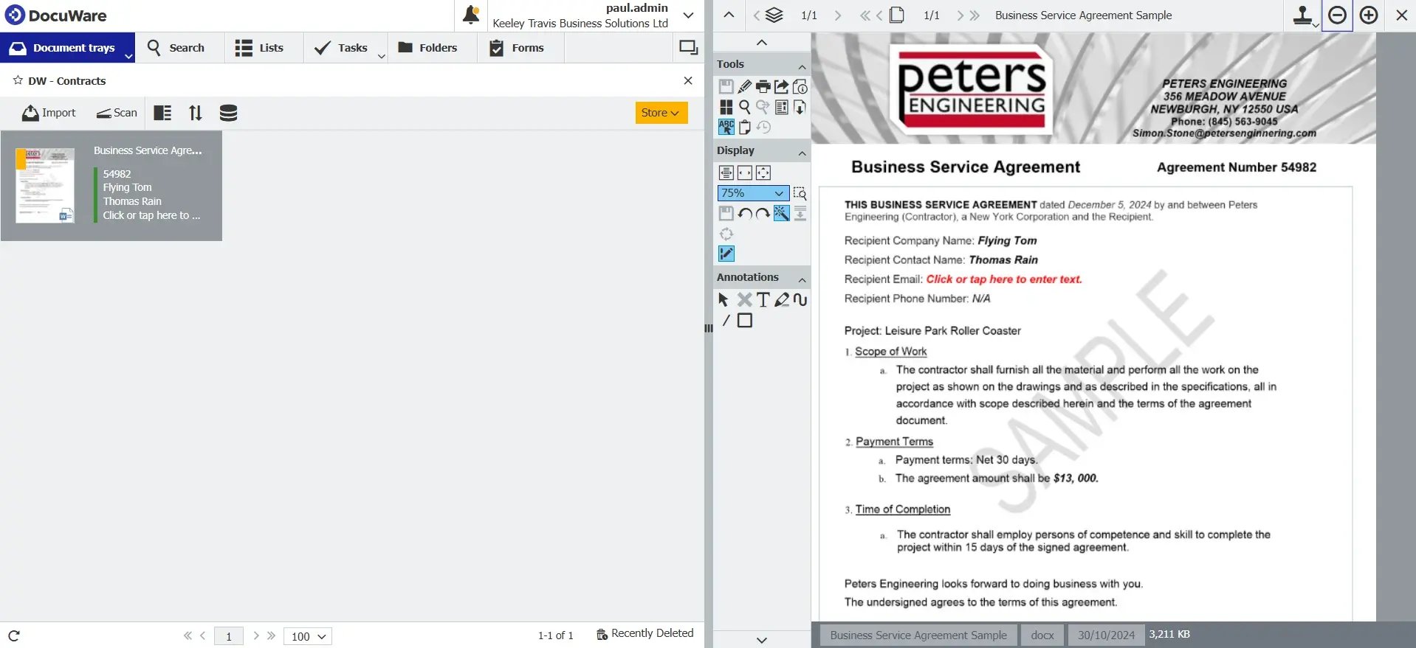Click the Scan button

(x=117, y=113)
